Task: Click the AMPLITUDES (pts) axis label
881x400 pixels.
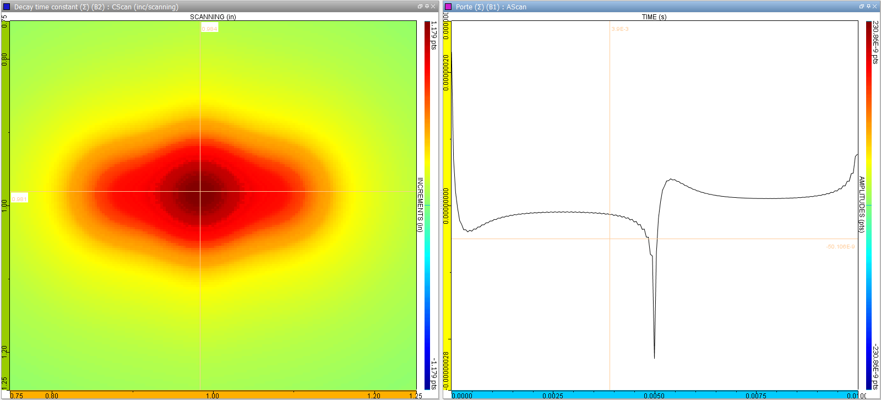Action: coord(862,204)
